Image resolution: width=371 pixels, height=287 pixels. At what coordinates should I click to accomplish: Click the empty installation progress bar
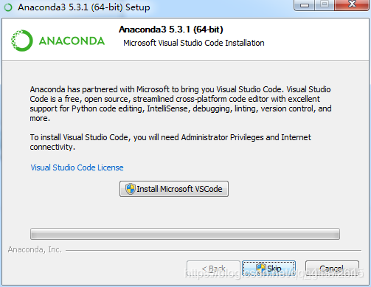pos(185,234)
